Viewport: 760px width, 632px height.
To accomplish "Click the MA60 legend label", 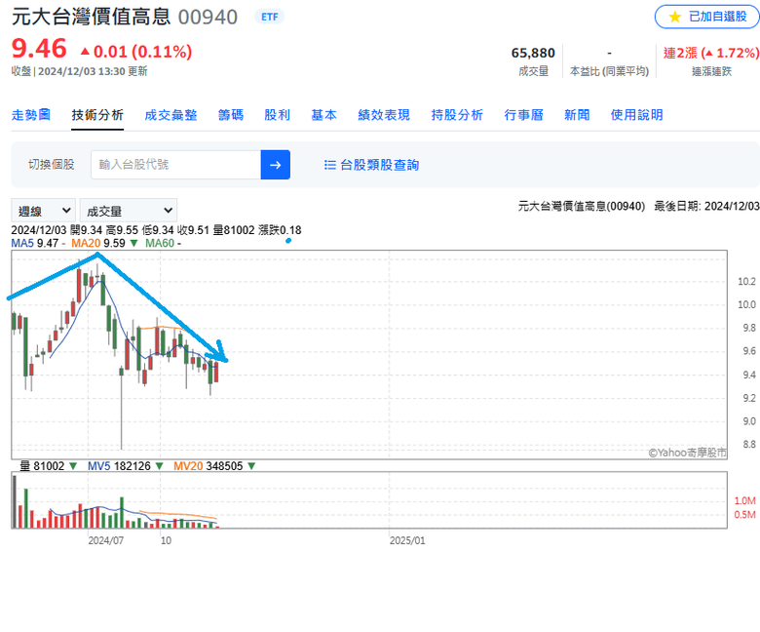I will [x=163, y=243].
